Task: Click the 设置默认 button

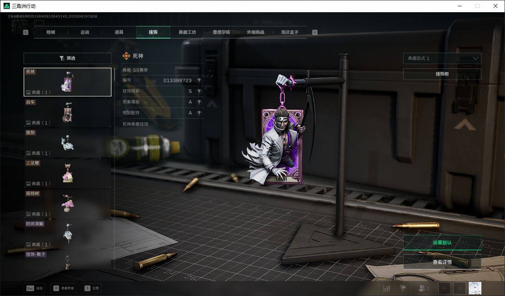Action: click(442, 242)
